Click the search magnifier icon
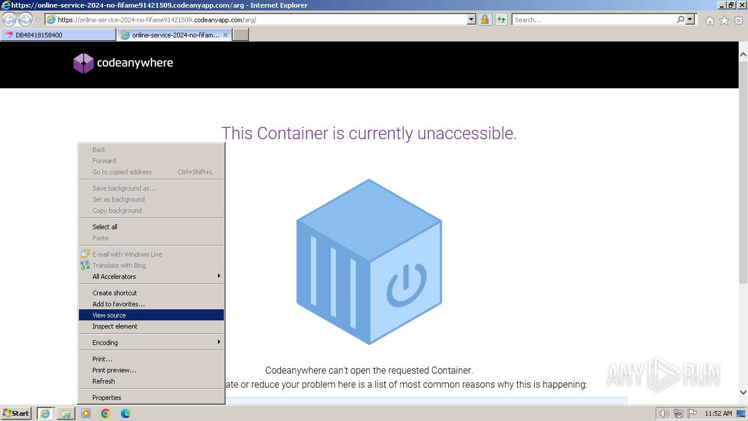Image resolution: width=748 pixels, height=421 pixels. (x=680, y=20)
